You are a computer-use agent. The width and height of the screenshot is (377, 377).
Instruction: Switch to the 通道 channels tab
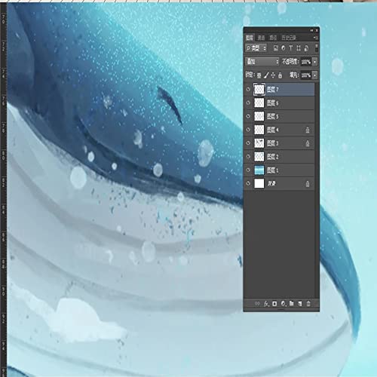coord(262,38)
